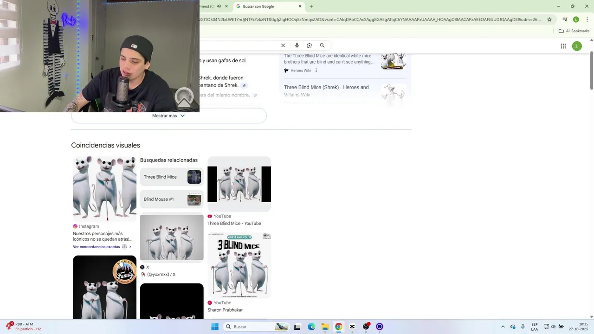This screenshot has width=594, height=334.
Task: Open the Windows Start menu
Action: pos(215,327)
